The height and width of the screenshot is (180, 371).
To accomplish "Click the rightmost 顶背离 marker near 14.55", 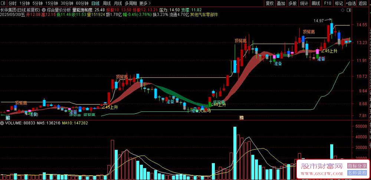I will tap(309, 31).
